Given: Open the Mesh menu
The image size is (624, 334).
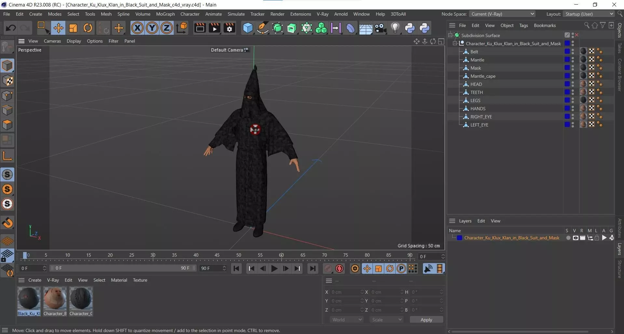Looking at the screenshot, I should point(106,14).
